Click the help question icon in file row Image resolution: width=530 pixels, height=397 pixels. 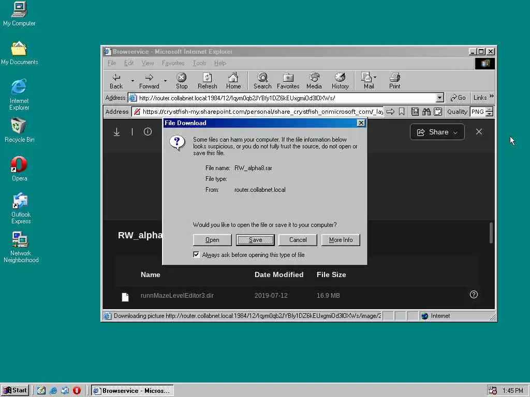click(474, 294)
